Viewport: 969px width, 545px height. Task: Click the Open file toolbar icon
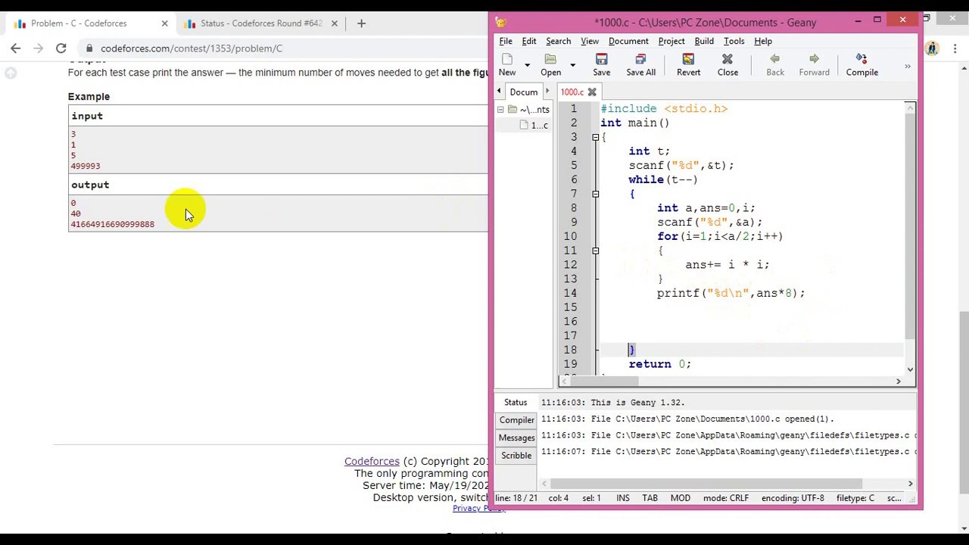tap(550, 64)
